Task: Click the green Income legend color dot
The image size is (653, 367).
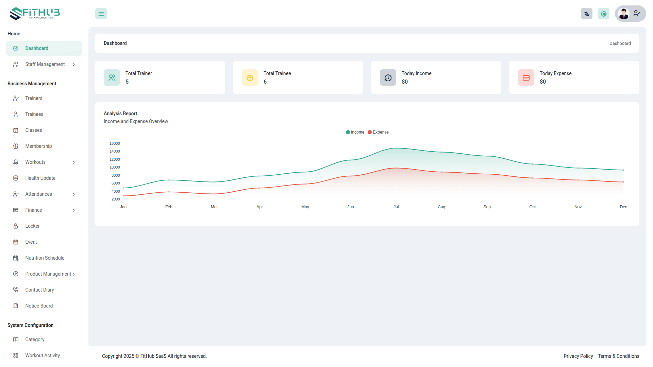Action: [x=348, y=132]
